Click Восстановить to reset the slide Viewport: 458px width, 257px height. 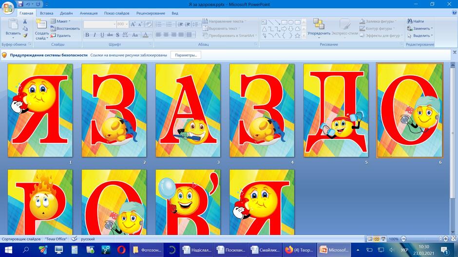(65, 29)
